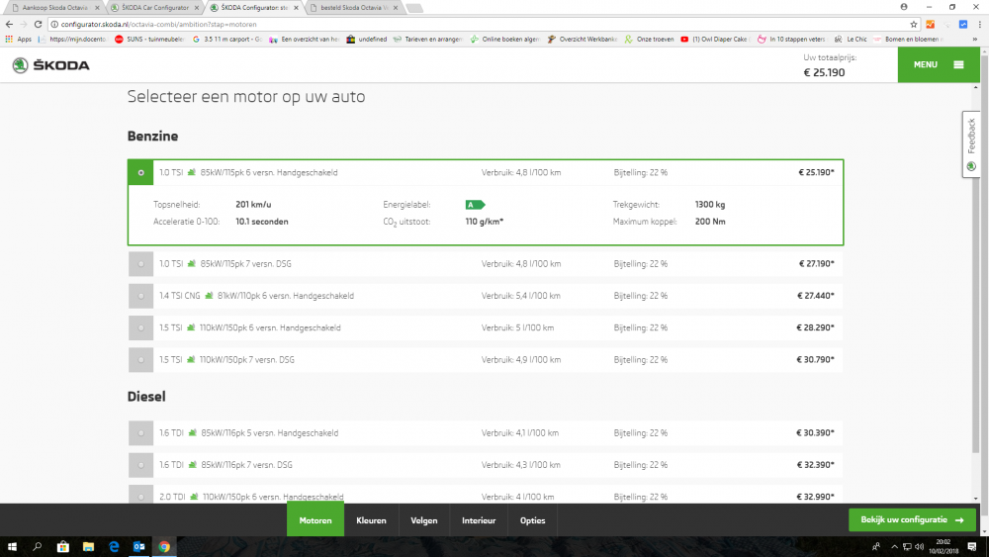Image resolution: width=989 pixels, height=557 pixels.
Task: Click the blue checkmark extension icon
Action: [963, 24]
